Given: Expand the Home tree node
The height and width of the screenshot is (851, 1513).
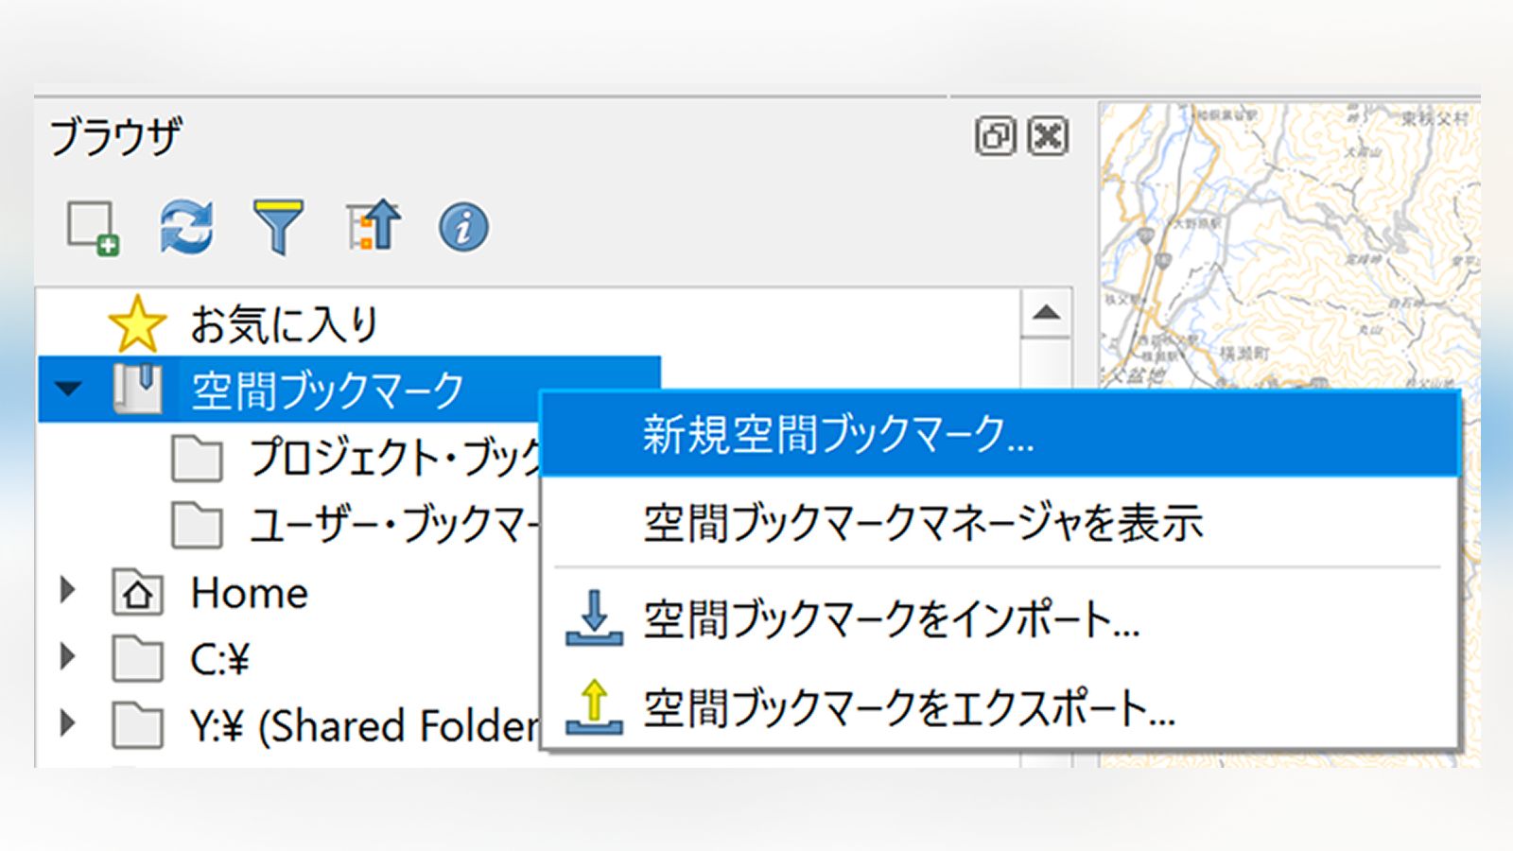Looking at the screenshot, I should tap(68, 591).
